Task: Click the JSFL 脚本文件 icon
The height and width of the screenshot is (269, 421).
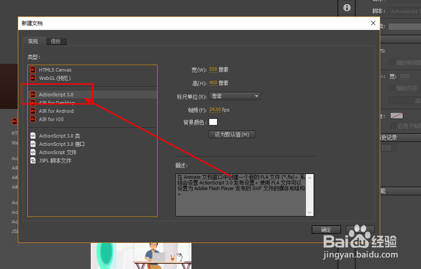Action: click(33, 161)
